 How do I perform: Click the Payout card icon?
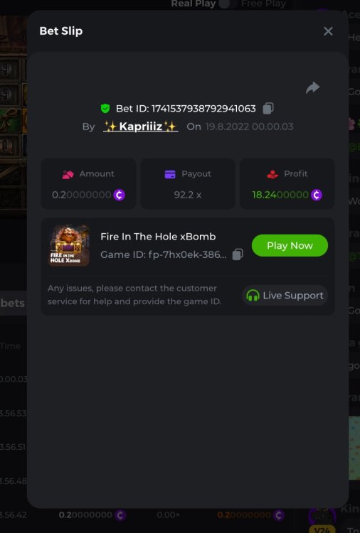pyautogui.click(x=170, y=174)
